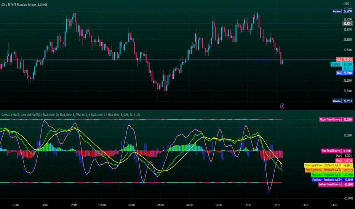Select the green Slow Line label
This screenshot has width=355, height=209.
328,175
